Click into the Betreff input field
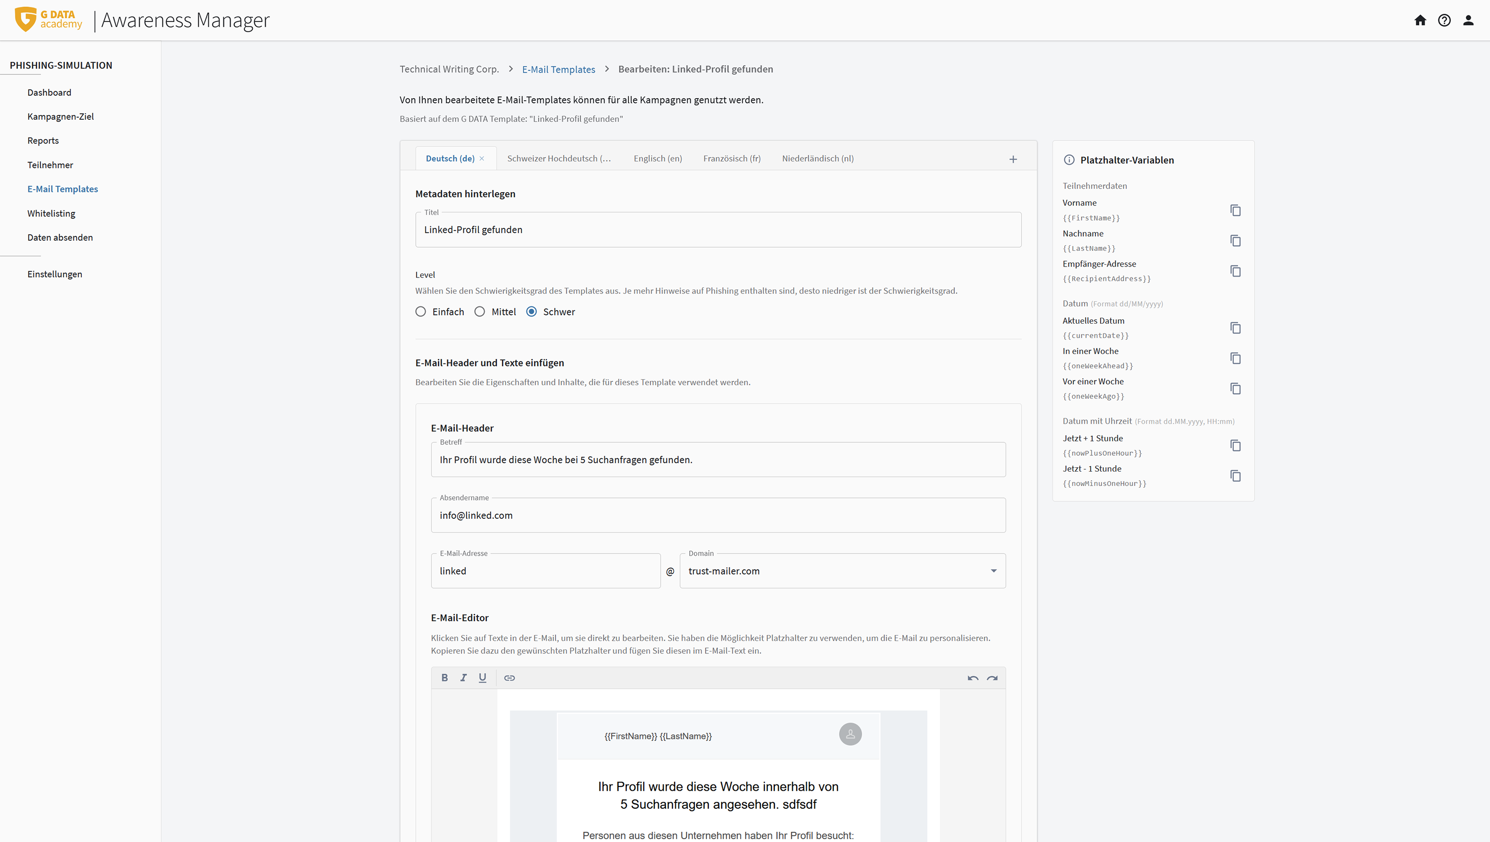1490x842 pixels. point(718,460)
